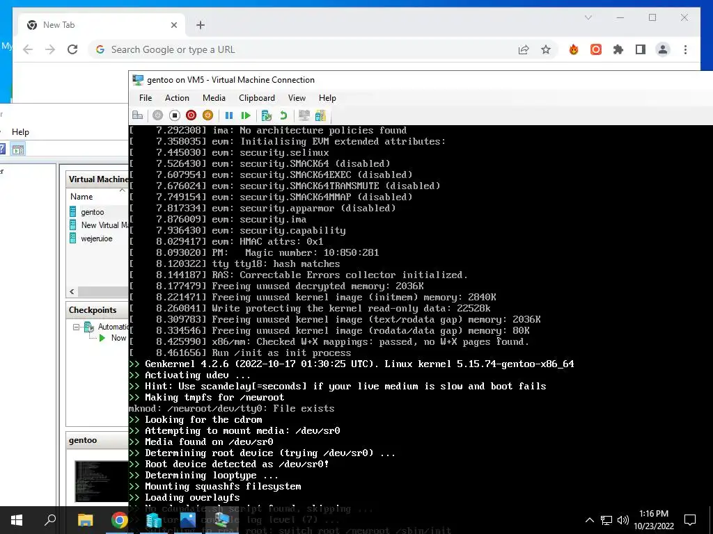Show hidden system tray icons
Screen dimensions: 713x534
coord(589,520)
